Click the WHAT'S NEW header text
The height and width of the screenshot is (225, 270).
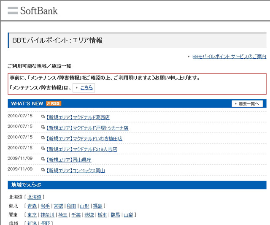[x=27, y=103]
